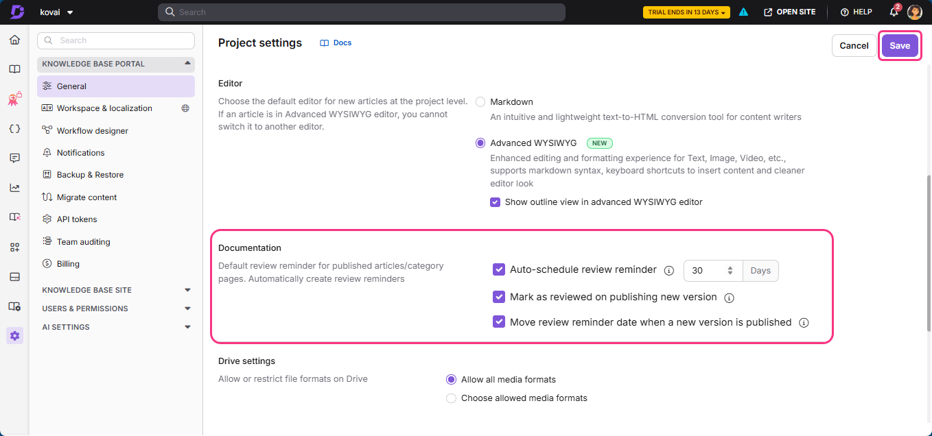Viewport: 932px width, 436px height.
Task: Click the sidebar search field
Action: pyautogui.click(x=115, y=40)
